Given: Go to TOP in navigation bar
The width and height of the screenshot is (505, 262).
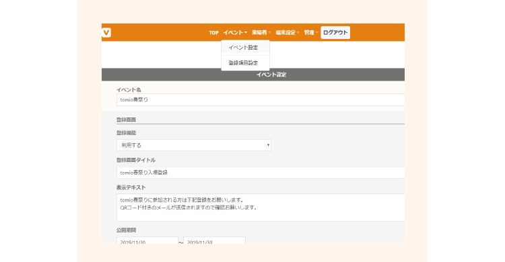Looking at the screenshot, I should pos(213,32).
